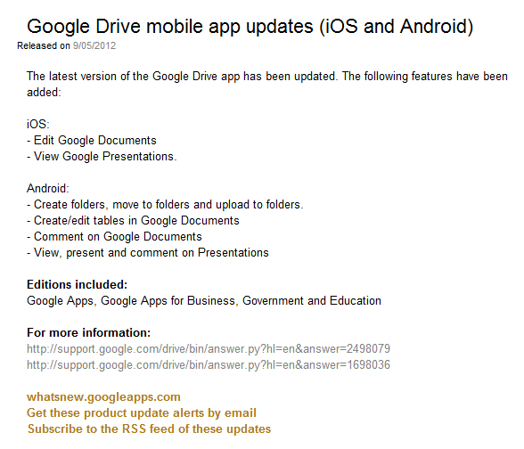Click the Google Drive mobile app updates title
Screen dimensions: 524x449
point(250,27)
